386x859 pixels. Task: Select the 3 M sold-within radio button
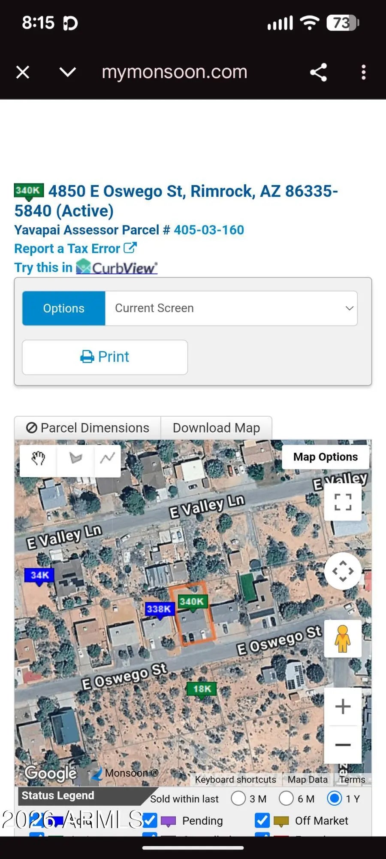(238, 798)
